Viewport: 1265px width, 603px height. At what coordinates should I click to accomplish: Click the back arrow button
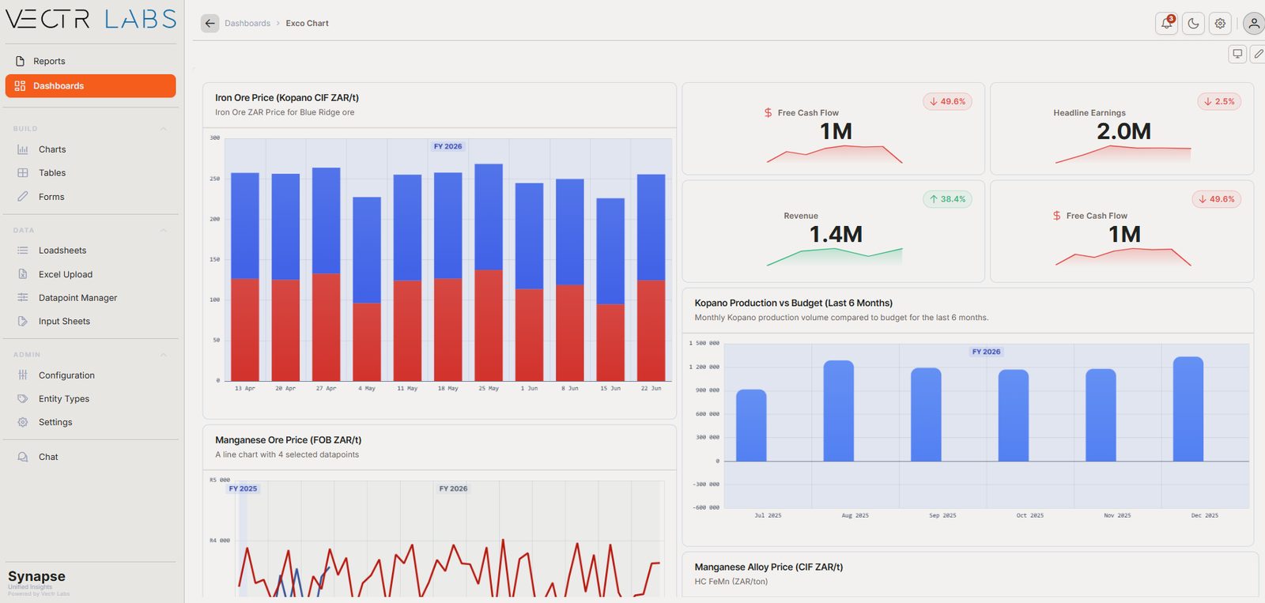pyautogui.click(x=210, y=24)
